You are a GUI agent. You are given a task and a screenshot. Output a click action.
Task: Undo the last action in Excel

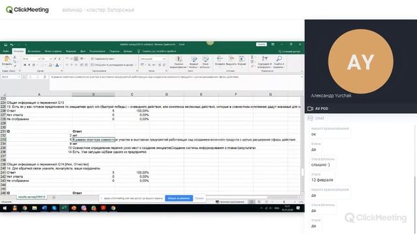pyautogui.click(x=12, y=45)
